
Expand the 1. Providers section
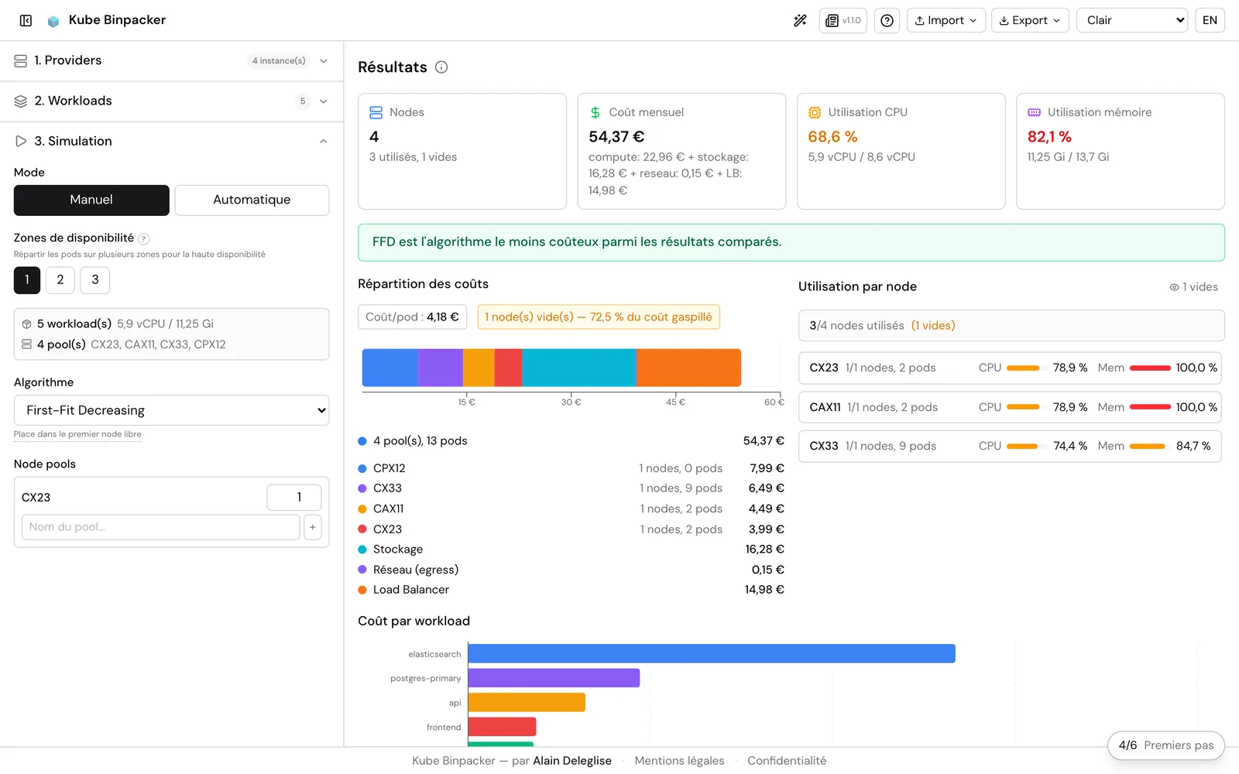(171, 61)
